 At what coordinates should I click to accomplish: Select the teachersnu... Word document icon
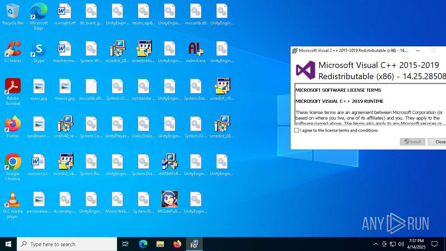point(65,52)
